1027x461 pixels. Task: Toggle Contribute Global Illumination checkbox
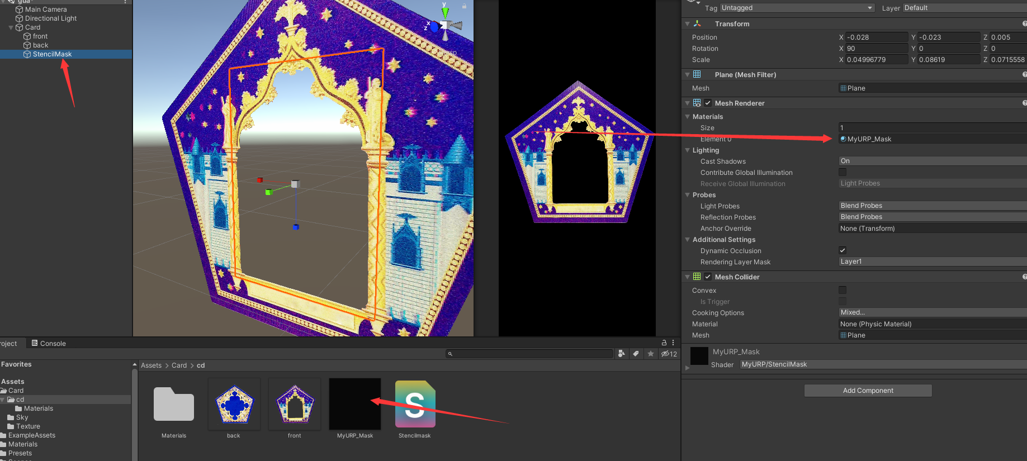pos(843,172)
